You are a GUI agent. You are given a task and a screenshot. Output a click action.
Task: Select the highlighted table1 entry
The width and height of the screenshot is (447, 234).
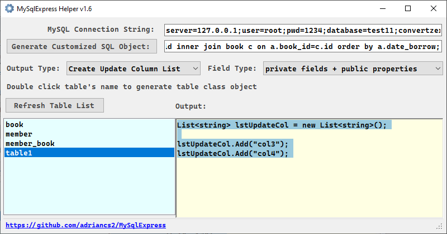pyautogui.click(x=89, y=153)
